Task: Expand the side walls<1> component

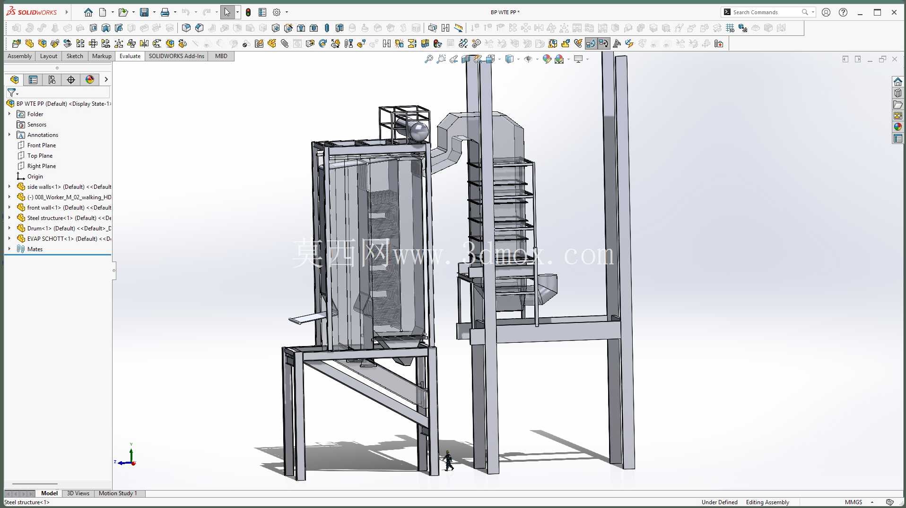Action: (x=9, y=186)
